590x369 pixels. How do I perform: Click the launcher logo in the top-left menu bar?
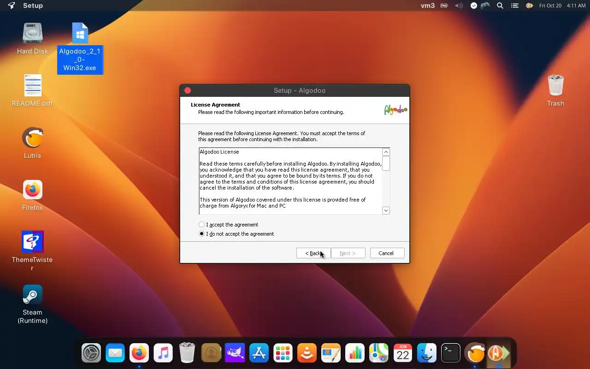click(12, 6)
